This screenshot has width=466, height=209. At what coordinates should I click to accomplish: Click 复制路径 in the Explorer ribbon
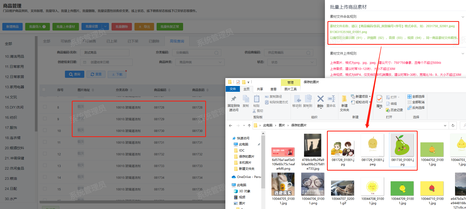pyautogui.click(x=273, y=97)
